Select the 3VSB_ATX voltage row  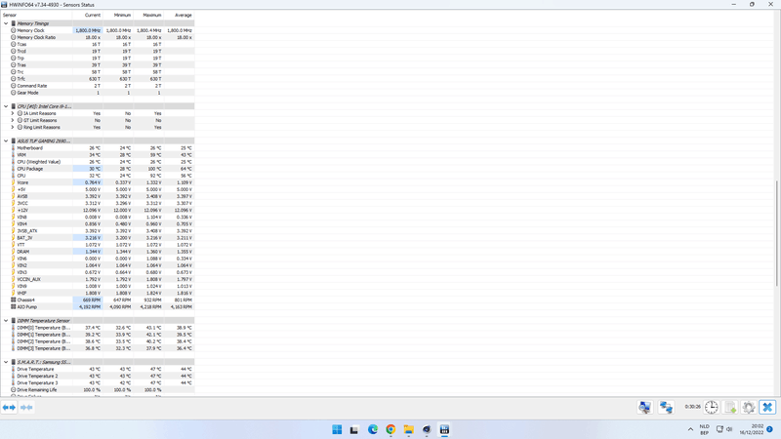coord(98,231)
